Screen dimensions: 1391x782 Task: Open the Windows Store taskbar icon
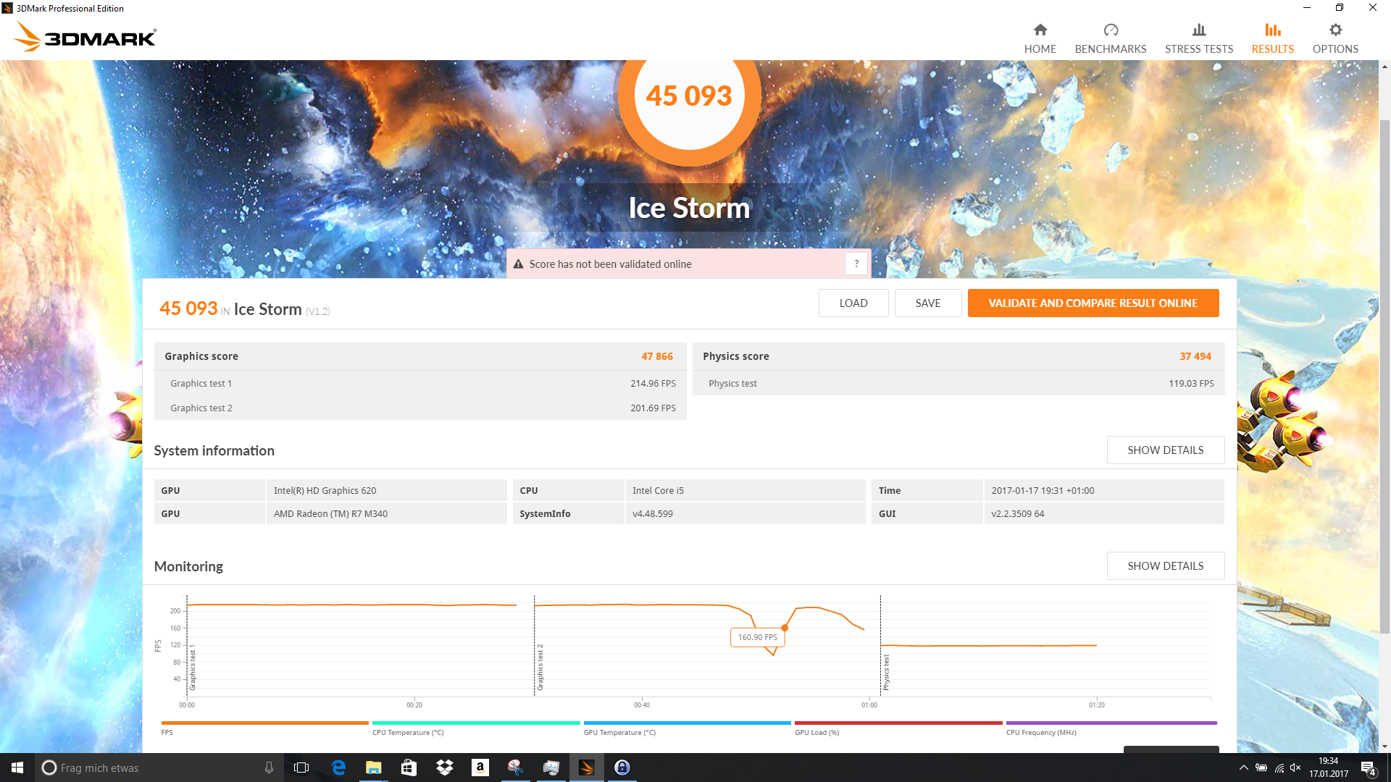click(x=409, y=768)
